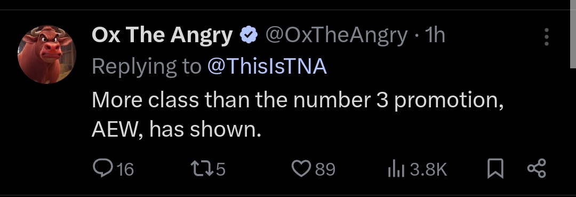Open the tweet text about the number 3 promotion
This screenshot has height=197, width=576.
click(298, 114)
